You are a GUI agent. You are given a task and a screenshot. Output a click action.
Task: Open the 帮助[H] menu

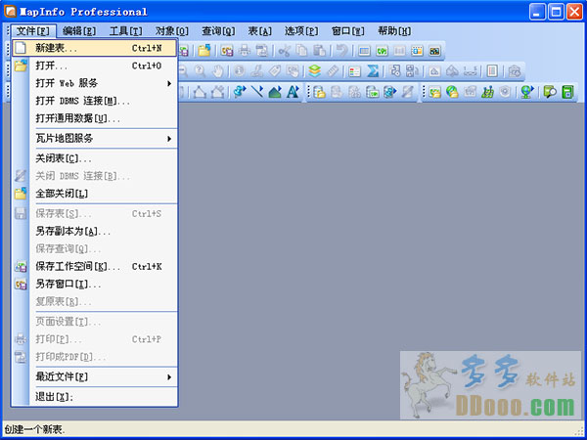(x=394, y=30)
